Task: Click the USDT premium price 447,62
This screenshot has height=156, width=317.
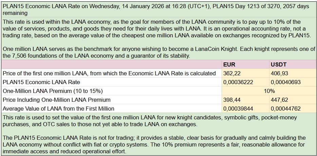Action: point(293,100)
